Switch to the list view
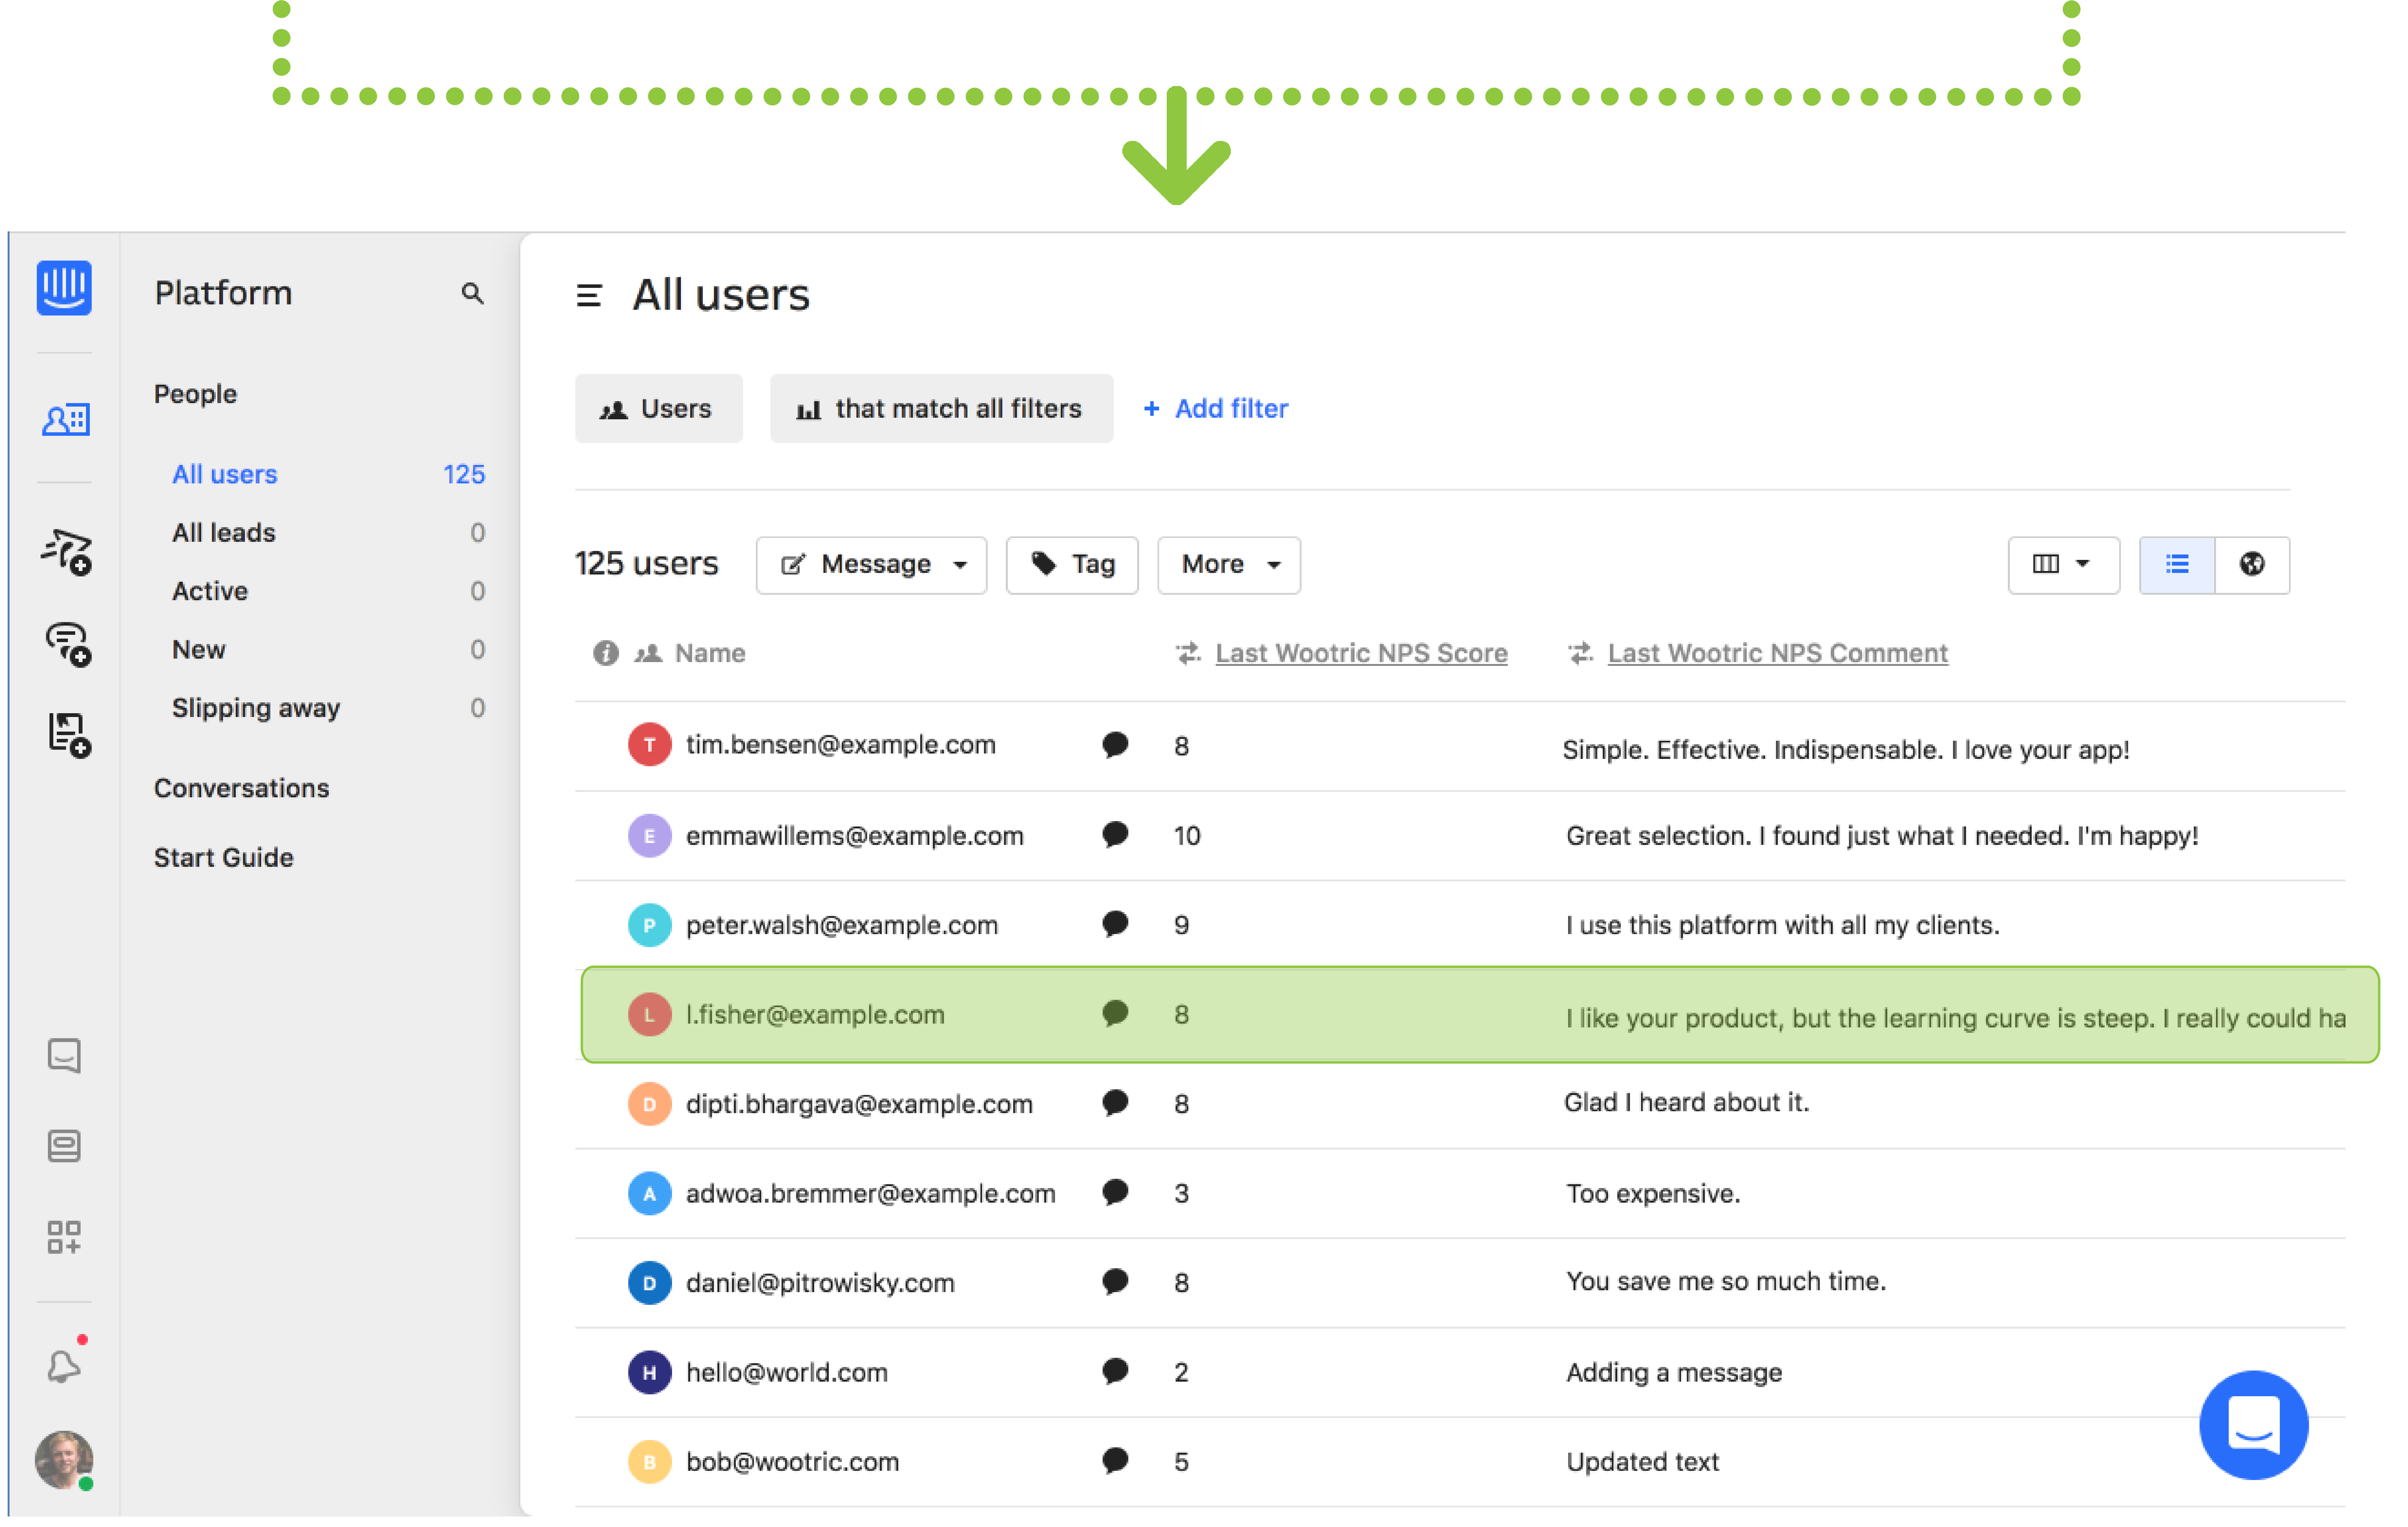This screenshot has height=1527, width=2408. pyautogui.click(x=2177, y=565)
